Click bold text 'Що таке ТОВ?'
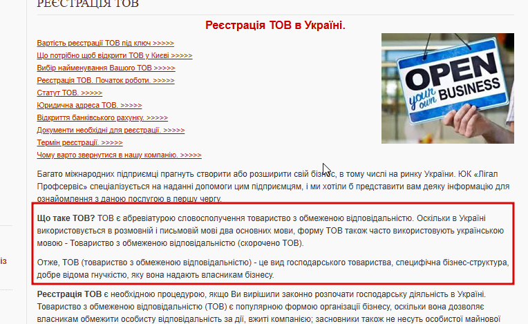Image resolution: width=528 pixels, height=324 pixels. (66, 218)
